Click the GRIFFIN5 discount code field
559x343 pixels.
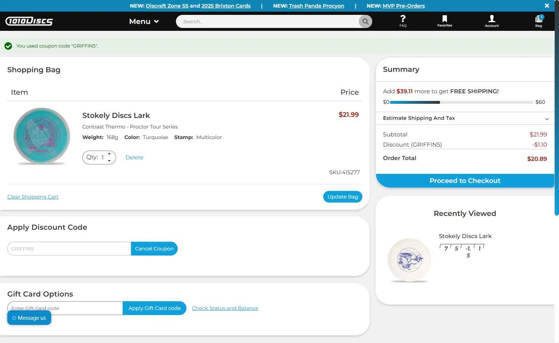tap(69, 249)
